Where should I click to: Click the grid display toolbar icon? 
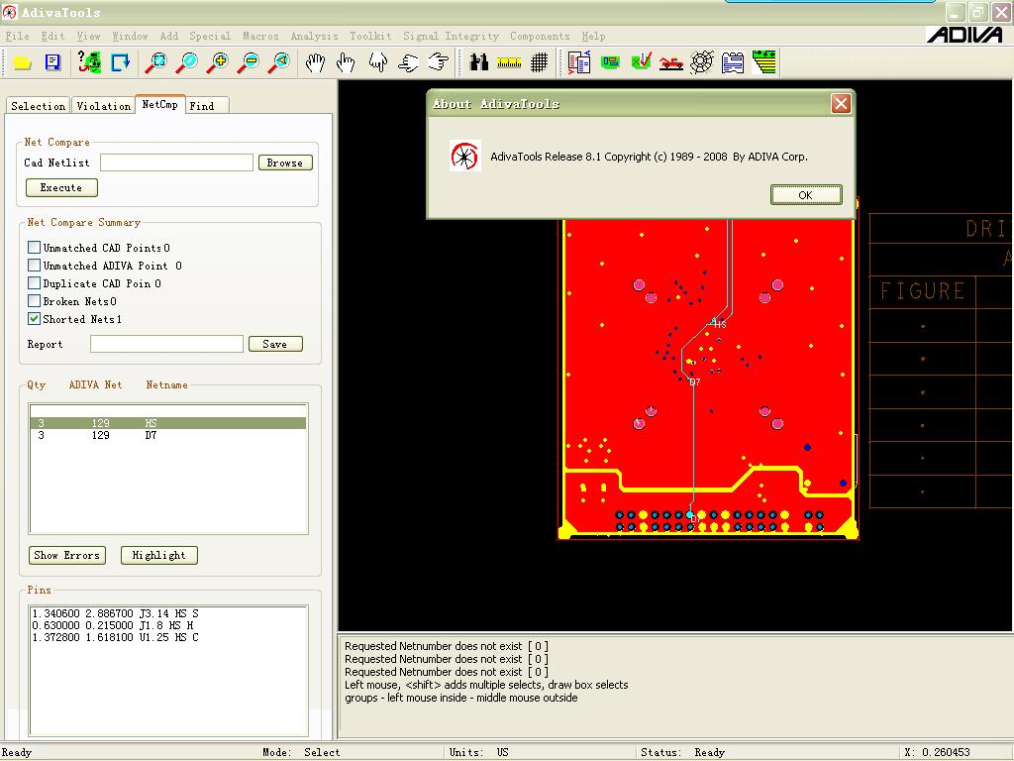click(540, 62)
